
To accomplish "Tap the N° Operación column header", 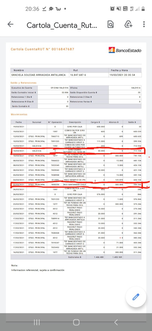I will tap(55, 122).
